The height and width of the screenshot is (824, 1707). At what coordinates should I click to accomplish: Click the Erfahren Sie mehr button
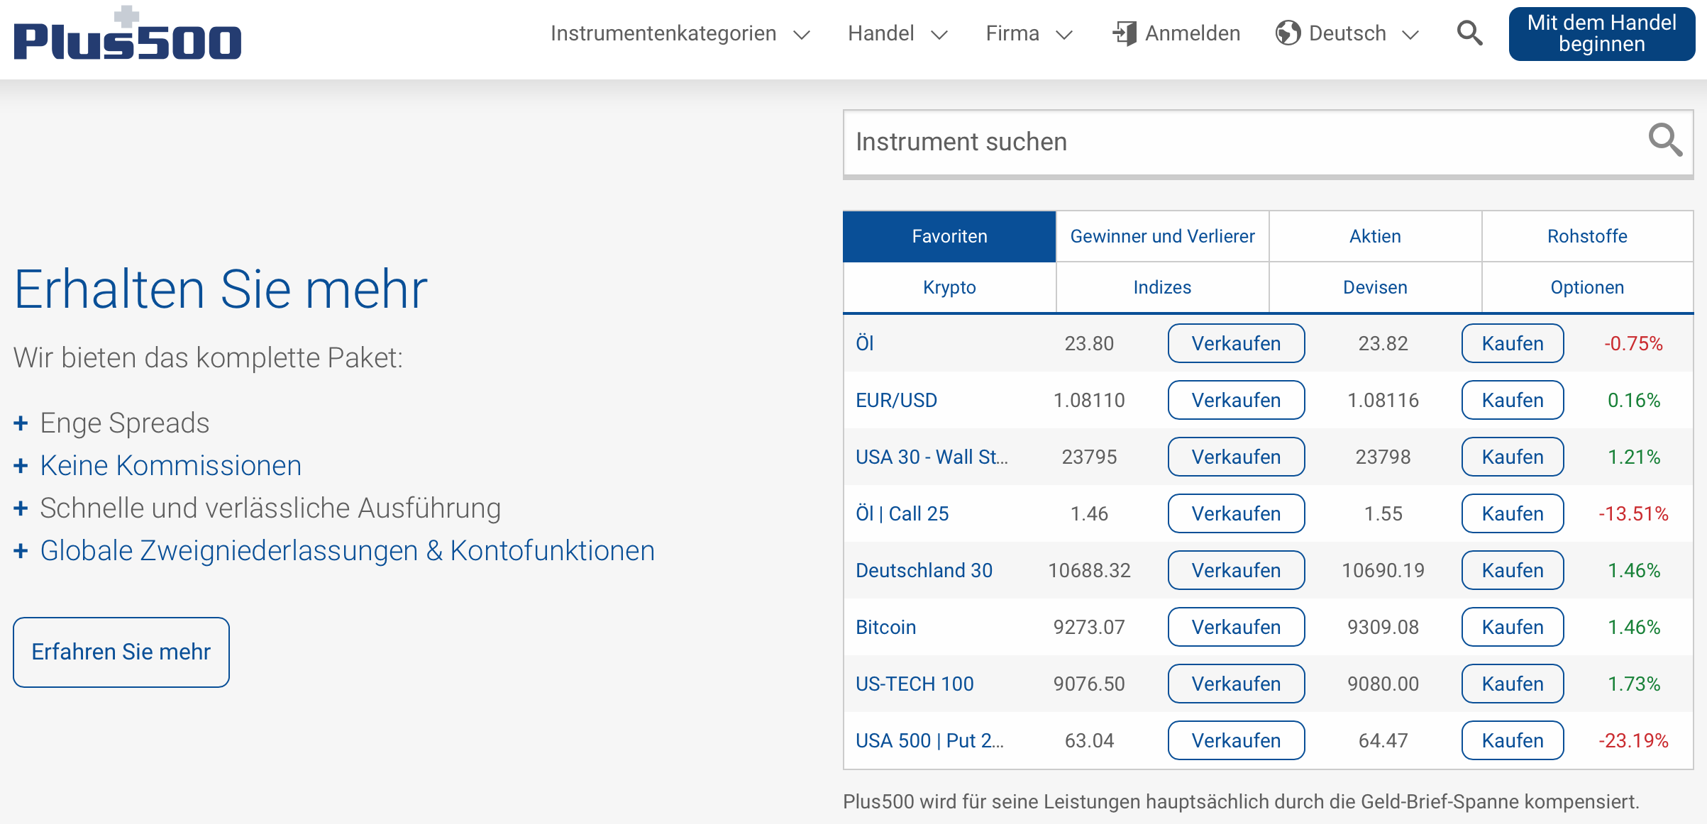[121, 652]
